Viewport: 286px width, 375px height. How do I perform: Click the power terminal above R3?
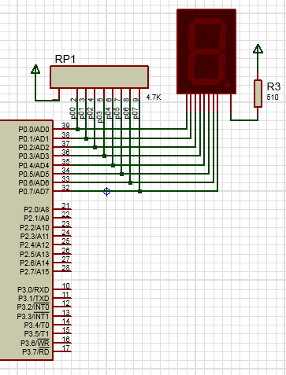(x=258, y=49)
